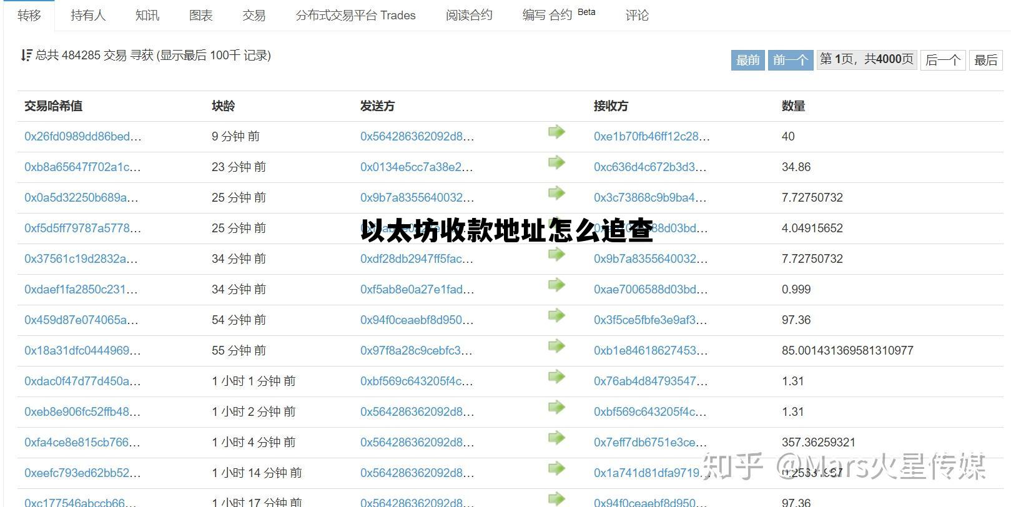Viewport: 1011px width, 507px height.
Task: Open transaction hash 0xfa4ce8e815cb766…
Action: (82, 442)
